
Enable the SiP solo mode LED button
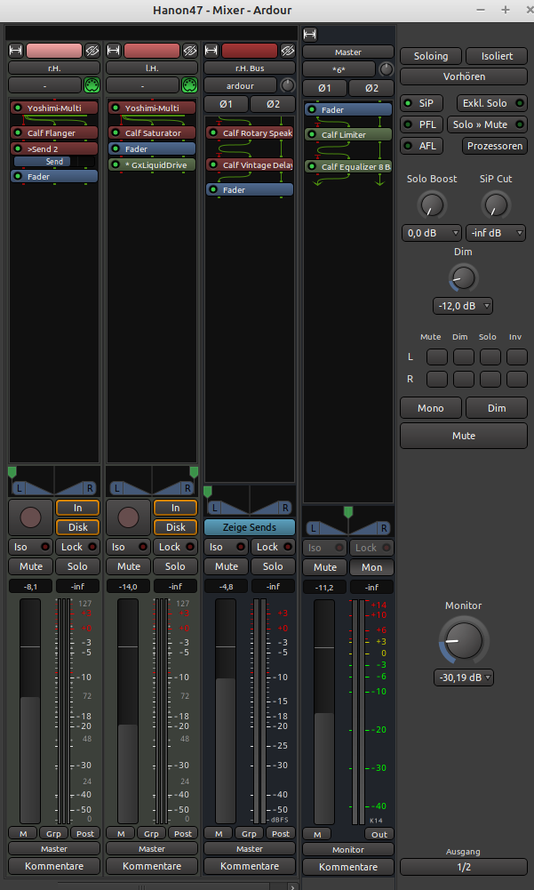pyautogui.click(x=422, y=104)
